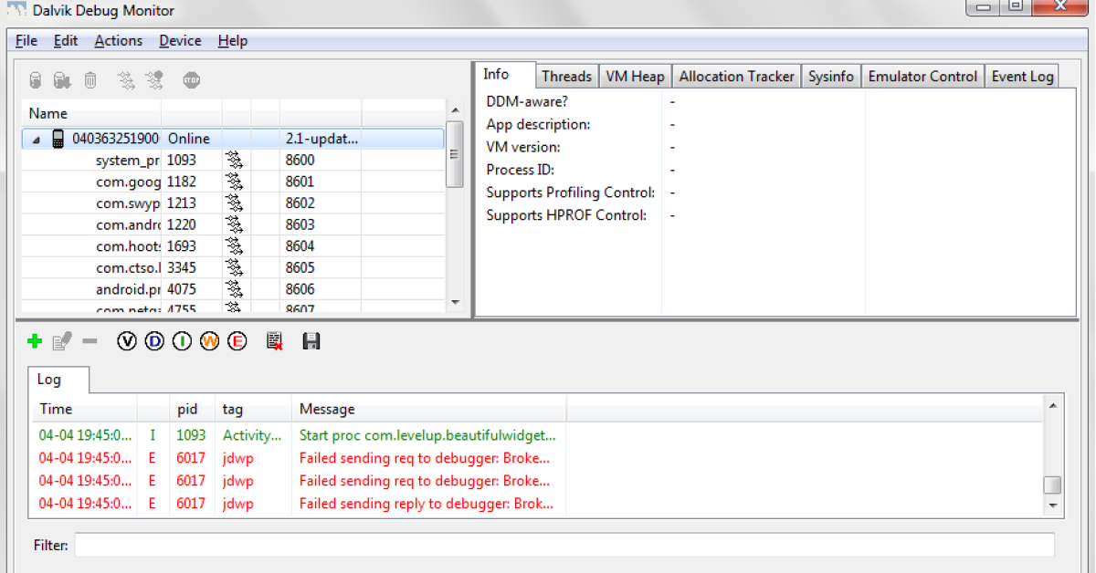Open the Device menu
The height and width of the screenshot is (573, 1096).
pos(180,41)
